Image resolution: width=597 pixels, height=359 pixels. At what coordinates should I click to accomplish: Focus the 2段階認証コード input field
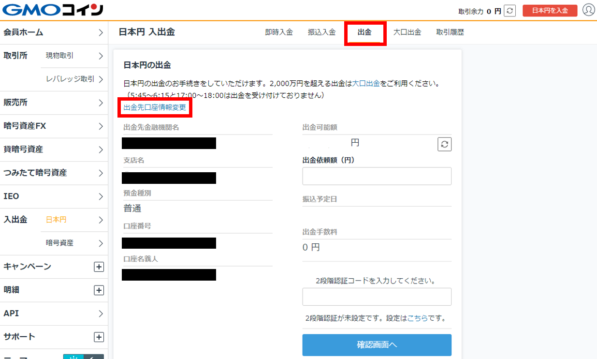[377, 297]
